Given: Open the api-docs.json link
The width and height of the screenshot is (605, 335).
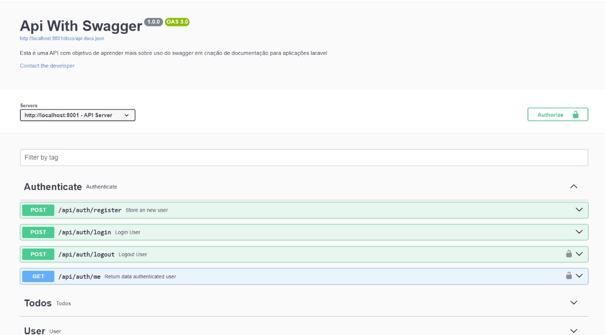Looking at the screenshot, I should 62,38.
